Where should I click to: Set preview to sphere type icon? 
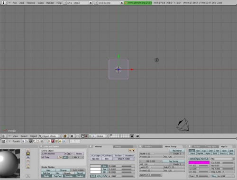[28, 154]
